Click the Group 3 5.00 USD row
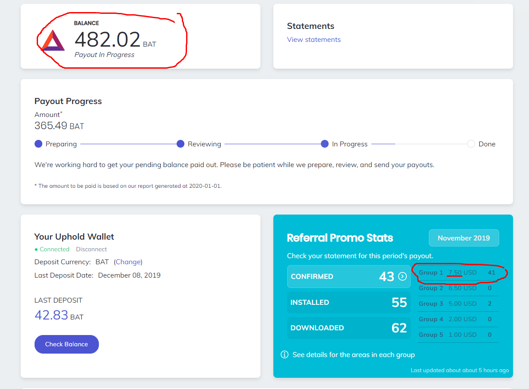The image size is (529, 389). (457, 304)
